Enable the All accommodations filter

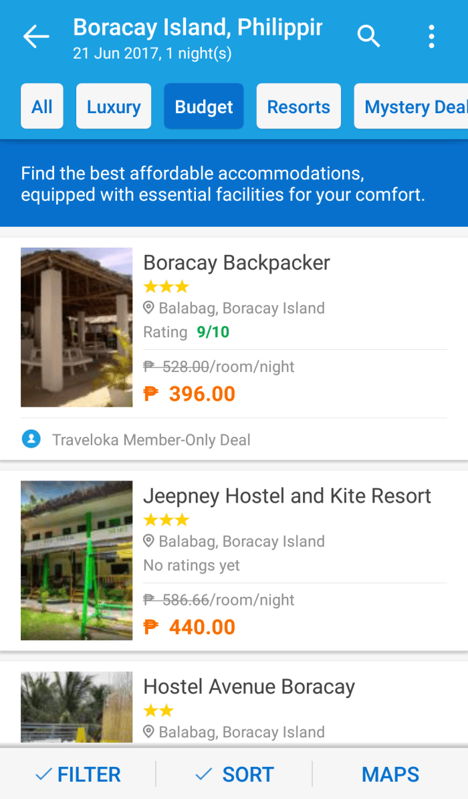coord(41,106)
